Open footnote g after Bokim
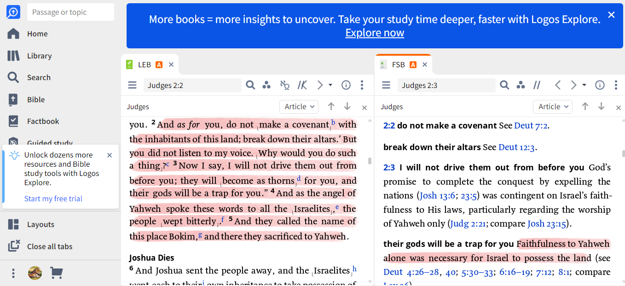The height and width of the screenshot is (286, 625). tap(200, 234)
